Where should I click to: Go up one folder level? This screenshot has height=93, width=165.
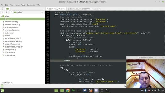[x=11, y=12]
